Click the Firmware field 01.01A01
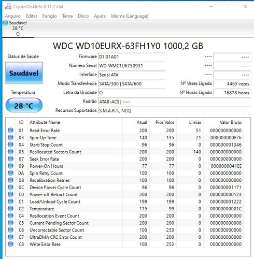254x259 pixels. pyautogui.click(x=132, y=57)
